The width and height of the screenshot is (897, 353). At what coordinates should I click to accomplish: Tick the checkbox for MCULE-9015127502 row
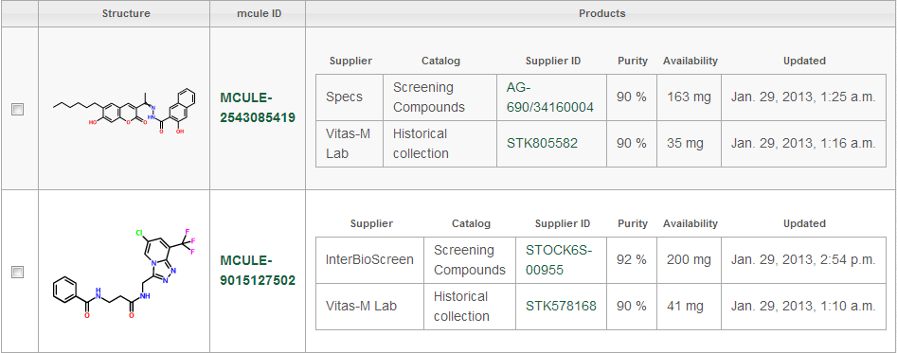[x=18, y=272]
